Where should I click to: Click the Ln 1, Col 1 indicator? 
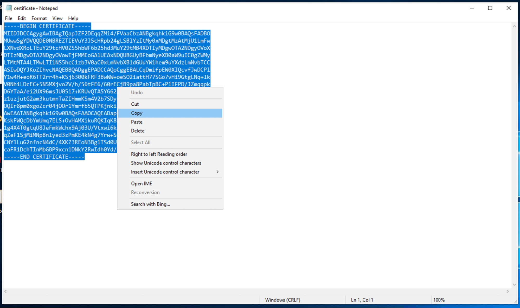[362, 300]
